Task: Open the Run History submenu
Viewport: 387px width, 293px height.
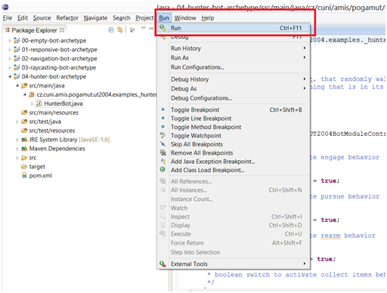Action: click(x=234, y=48)
